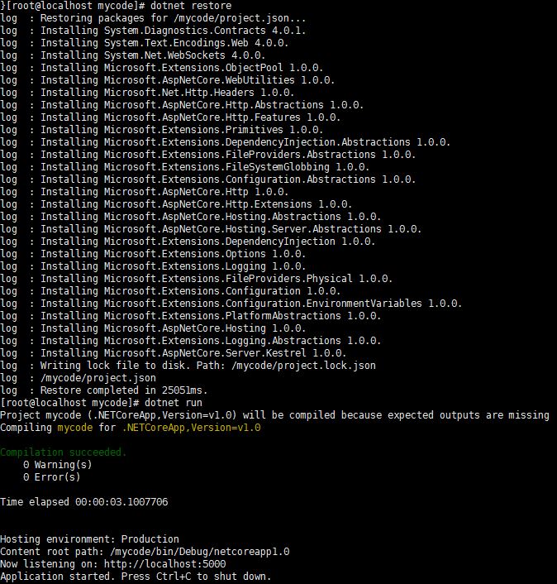Click 'Microsoft.Extensions.FileSystemGlobbing 1.0.0.' text
The image size is (557, 584).
pyautogui.click(x=236, y=167)
